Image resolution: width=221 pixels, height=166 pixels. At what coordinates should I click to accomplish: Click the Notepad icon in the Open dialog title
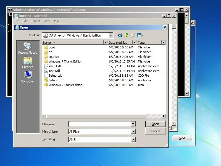17,27
